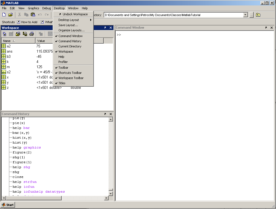Toggle Command Window visibility in Desktop menu

point(73,36)
